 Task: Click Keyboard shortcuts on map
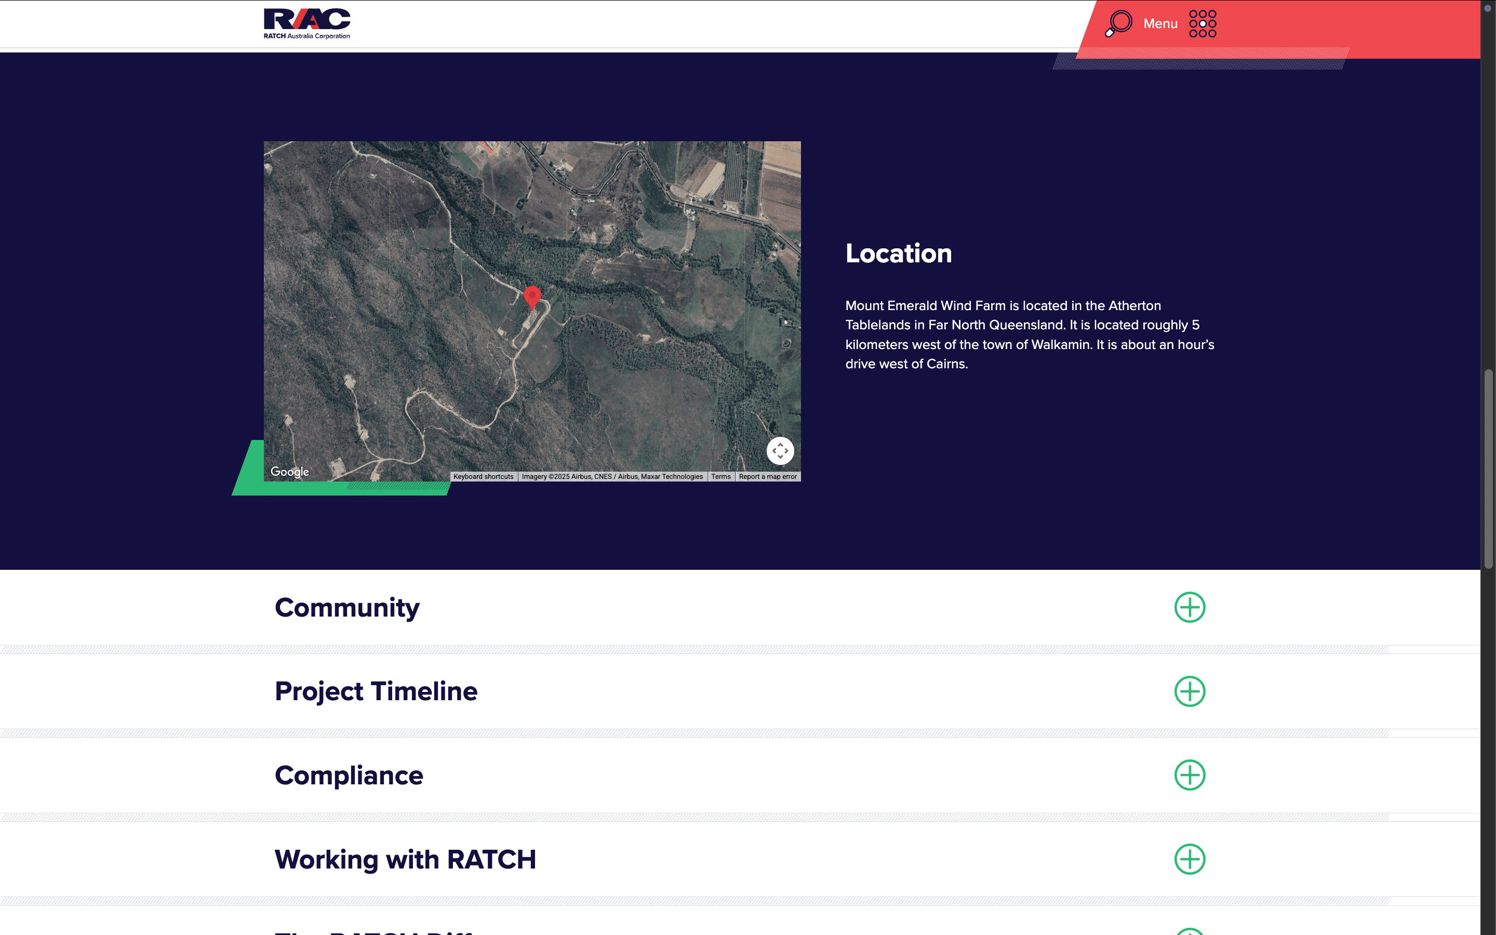coord(484,477)
